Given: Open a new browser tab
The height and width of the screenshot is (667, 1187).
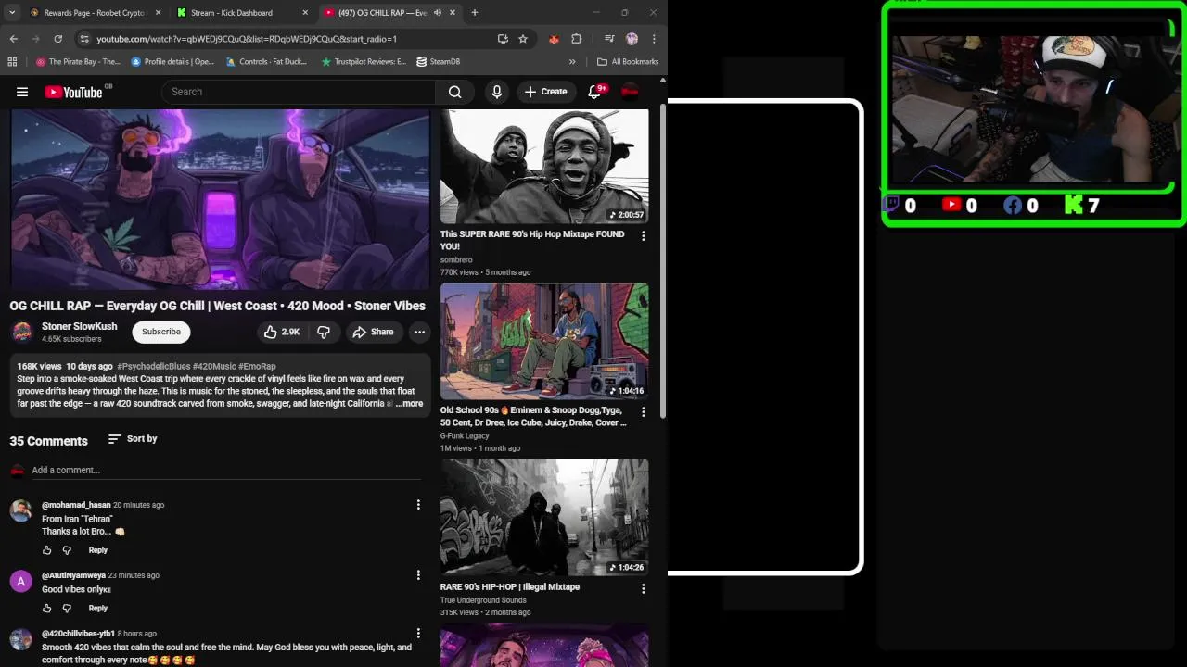Looking at the screenshot, I should point(475,13).
